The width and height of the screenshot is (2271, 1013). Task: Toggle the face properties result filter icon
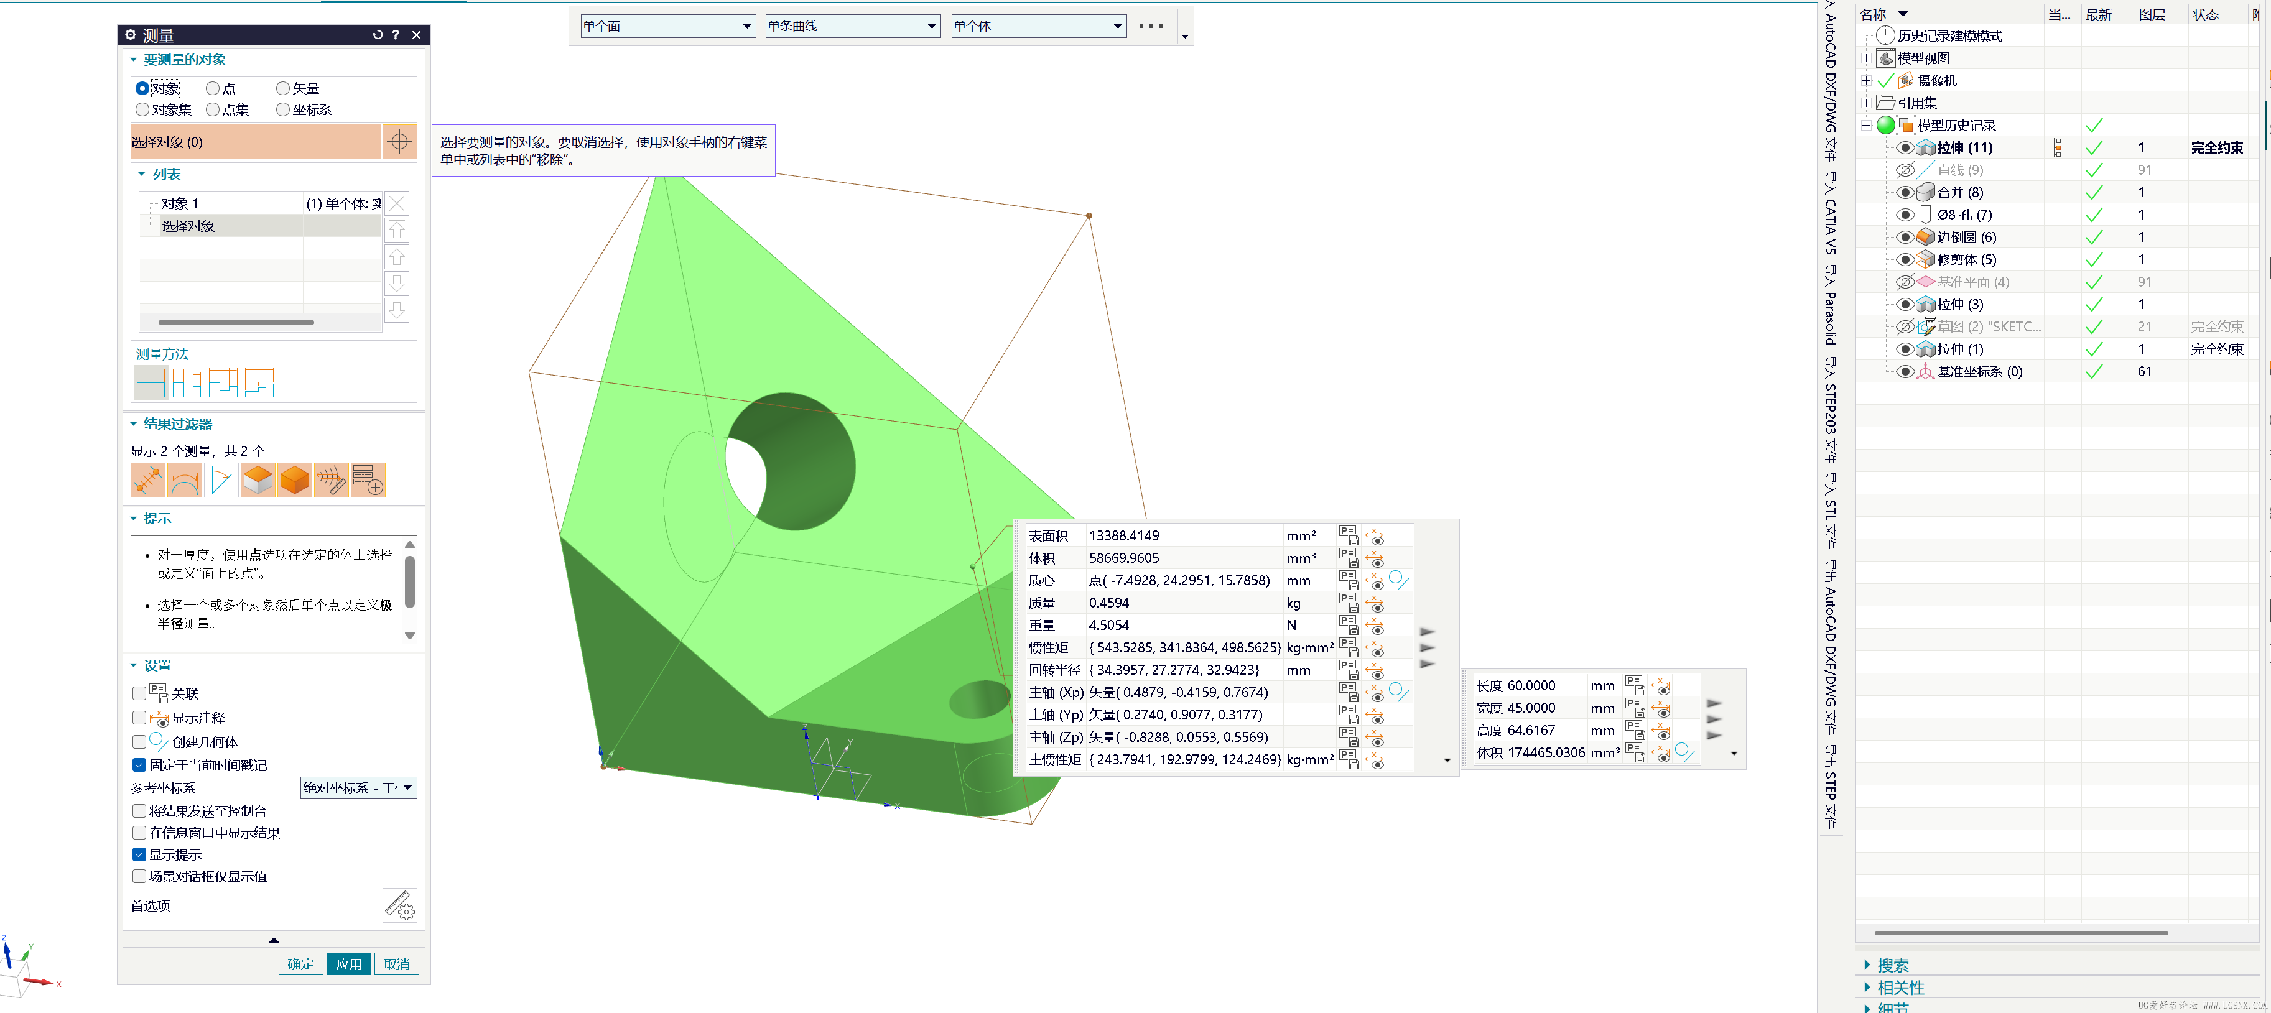coord(258,481)
